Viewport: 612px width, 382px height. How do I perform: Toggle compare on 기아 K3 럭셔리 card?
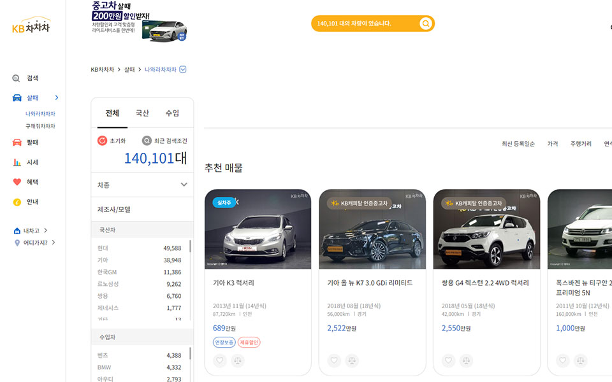(x=238, y=361)
